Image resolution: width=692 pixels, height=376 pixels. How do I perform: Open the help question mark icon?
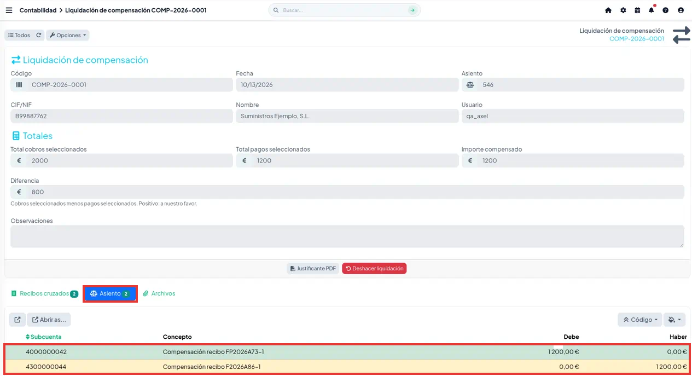pos(666,10)
